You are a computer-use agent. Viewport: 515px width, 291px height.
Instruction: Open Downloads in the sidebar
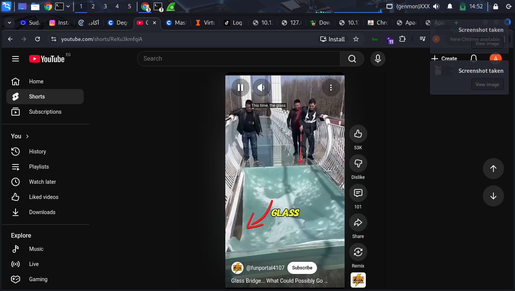45,212
